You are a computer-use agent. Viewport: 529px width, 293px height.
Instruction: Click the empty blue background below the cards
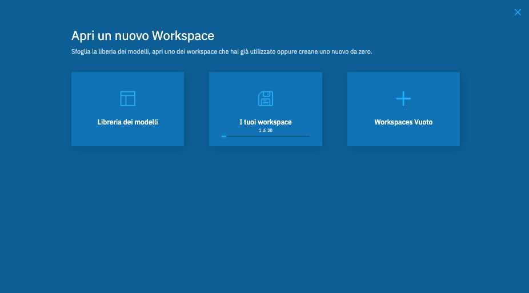(x=264, y=223)
